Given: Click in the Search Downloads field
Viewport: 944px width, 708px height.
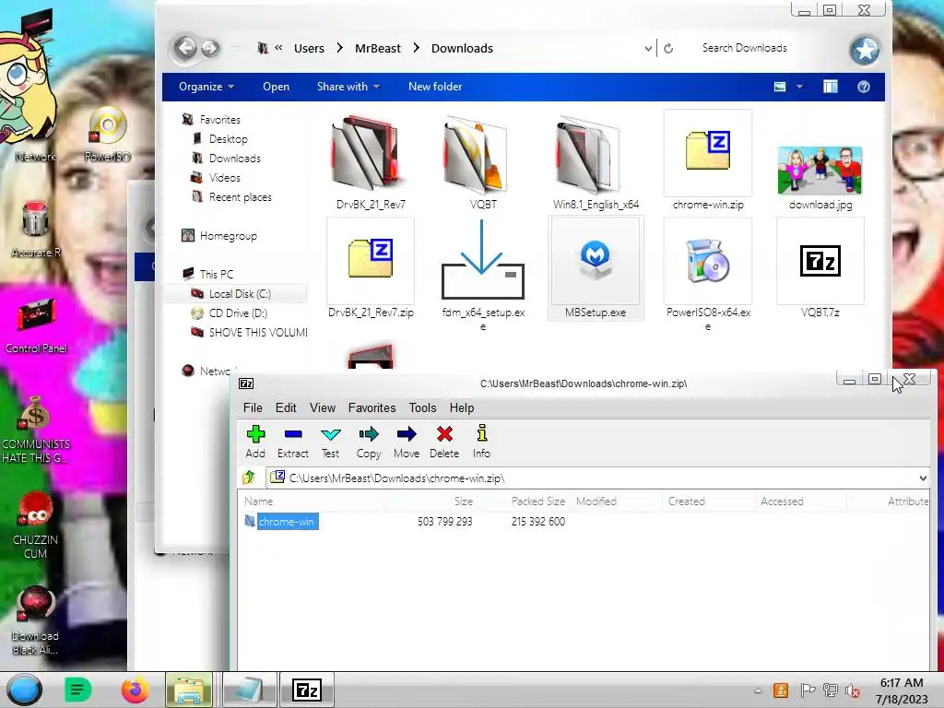Looking at the screenshot, I should (x=764, y=48).
